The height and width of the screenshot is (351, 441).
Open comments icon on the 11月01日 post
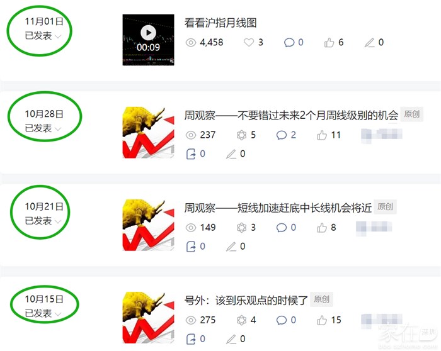[289, 42]
